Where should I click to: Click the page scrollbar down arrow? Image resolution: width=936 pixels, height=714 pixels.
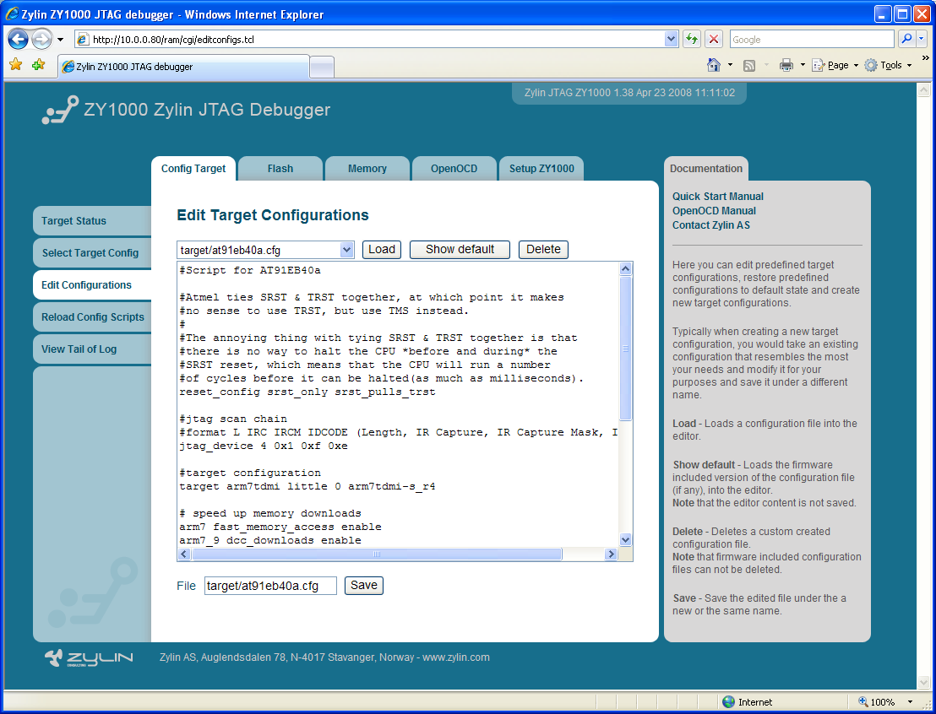pyautogui.click(x=923, y=682)
